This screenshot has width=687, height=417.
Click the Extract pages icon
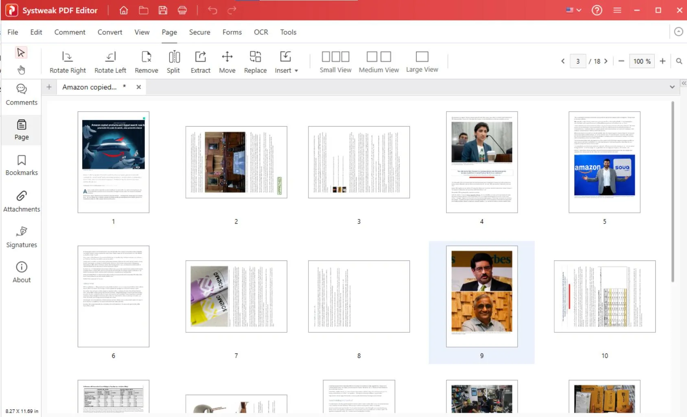[200, 57]
